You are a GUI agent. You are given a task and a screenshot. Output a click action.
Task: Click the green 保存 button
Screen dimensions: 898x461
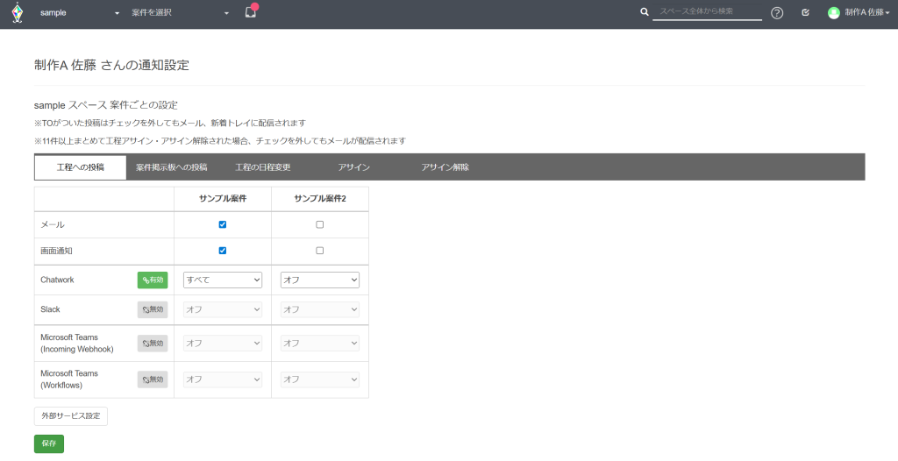[x=49, y=443]
